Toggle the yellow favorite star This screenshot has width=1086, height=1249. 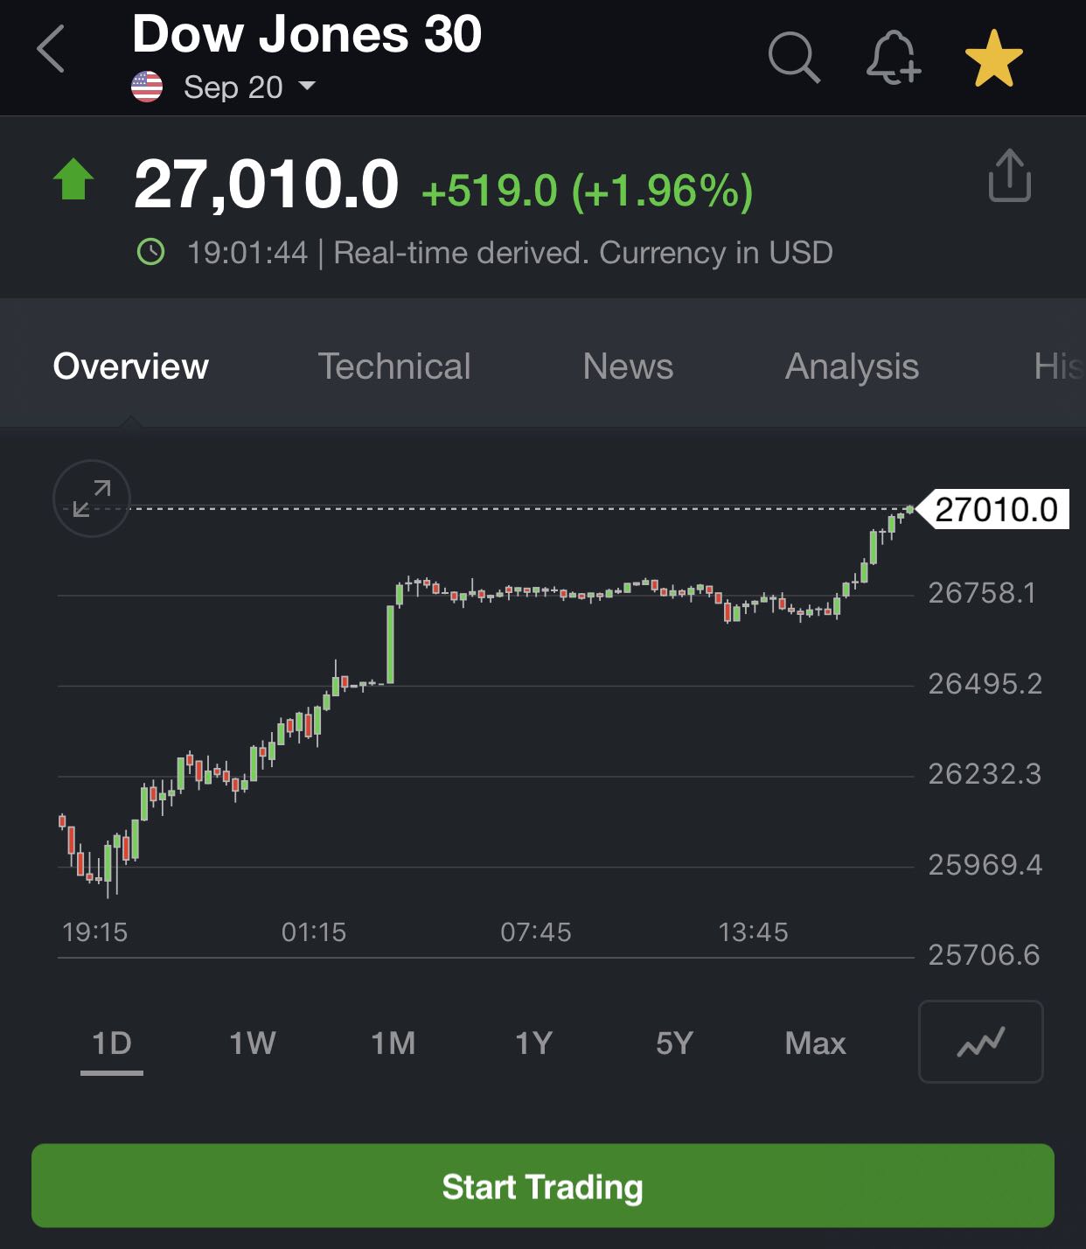click(993, 59)
